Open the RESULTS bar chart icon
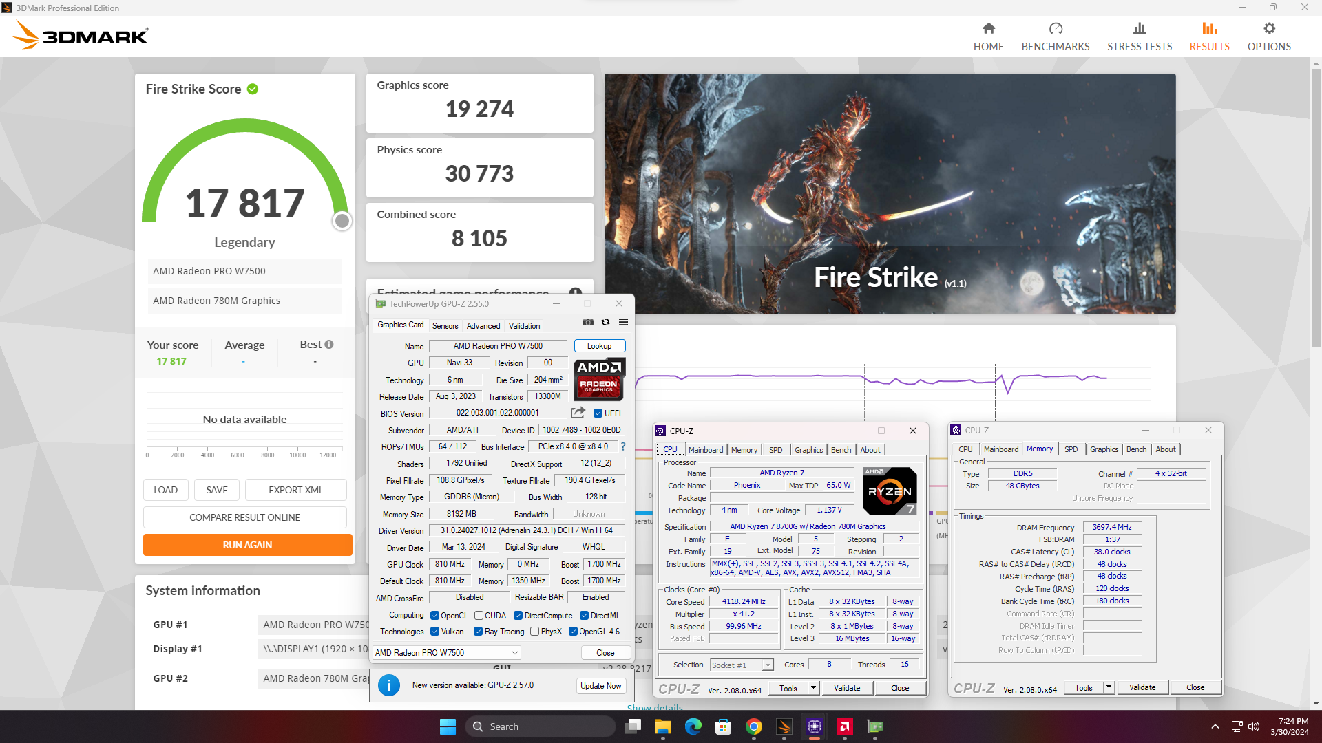Image resolution: width=1322 pixels, height=743 pixels. tap(1210, 28)
